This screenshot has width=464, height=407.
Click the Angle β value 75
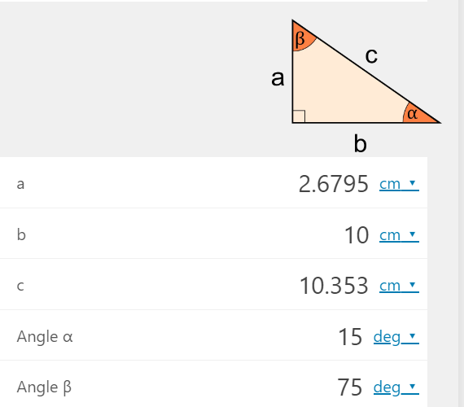coord(350,387)
